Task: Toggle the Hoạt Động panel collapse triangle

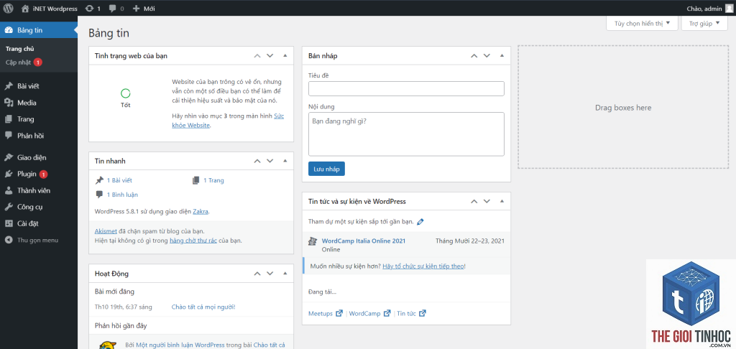Action: tap(285, 274)
